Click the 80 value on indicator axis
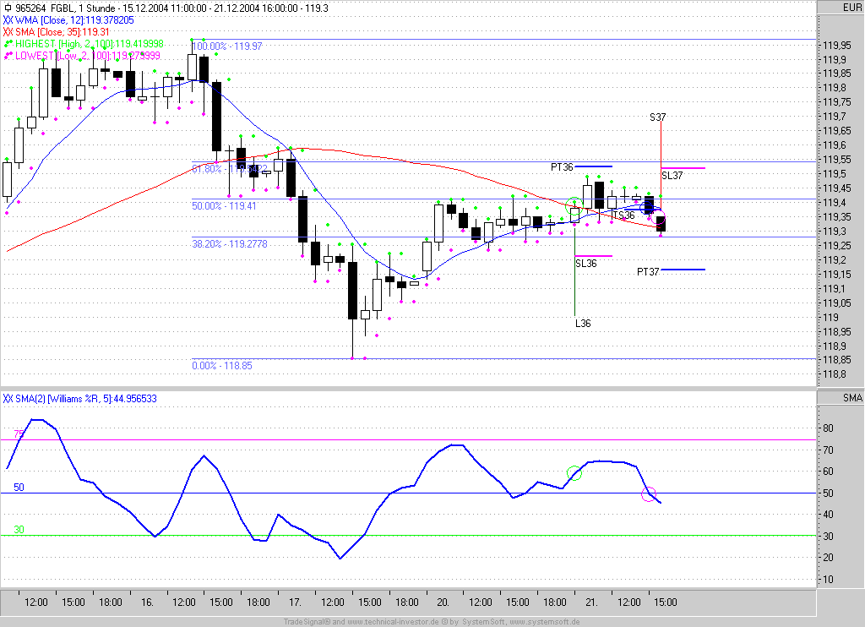This screenshot has height=627, width=865. pos(828,428)
